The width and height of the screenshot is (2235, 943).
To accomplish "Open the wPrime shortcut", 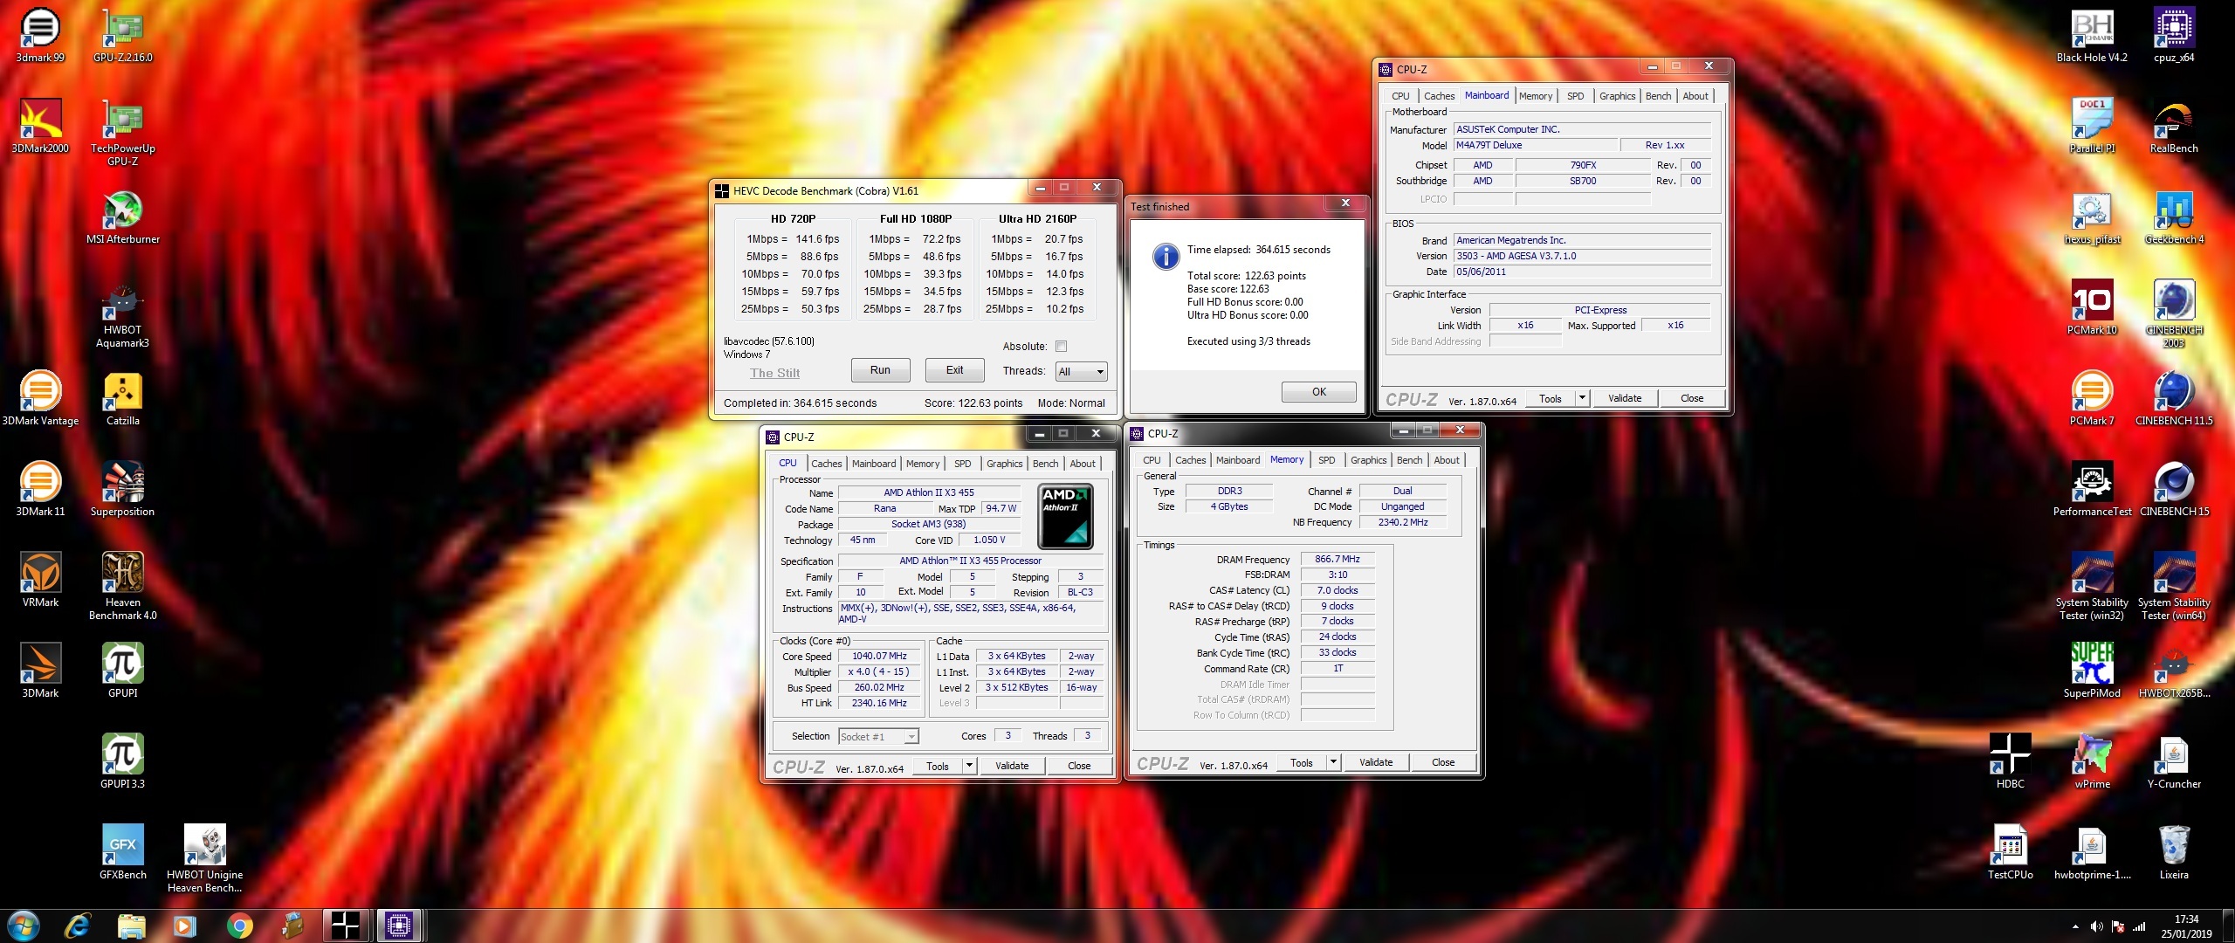I will [x=2092, y=761].
